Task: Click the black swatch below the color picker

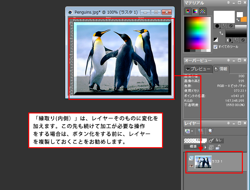Action: (x=187, y=51)
